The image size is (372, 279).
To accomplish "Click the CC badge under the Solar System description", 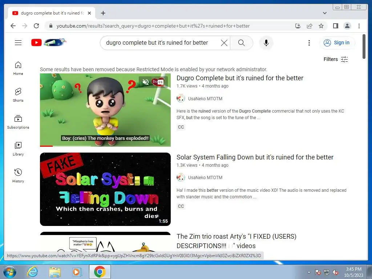I will (181, 206).
